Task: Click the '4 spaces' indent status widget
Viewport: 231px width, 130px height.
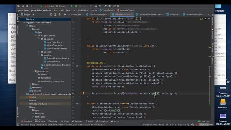Action: coord(182,125)
